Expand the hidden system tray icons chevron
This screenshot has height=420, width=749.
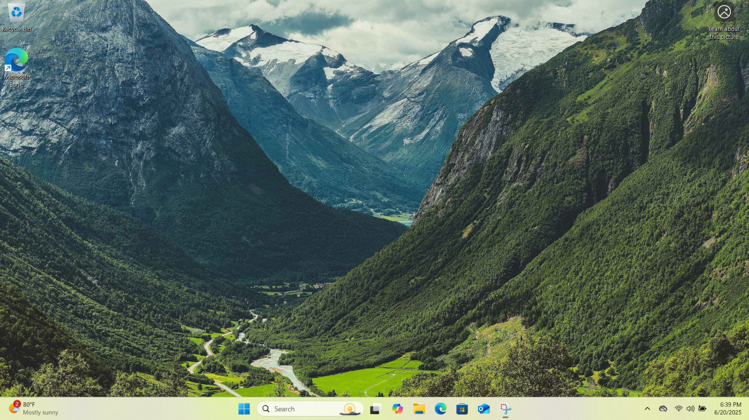click(647, 409)
